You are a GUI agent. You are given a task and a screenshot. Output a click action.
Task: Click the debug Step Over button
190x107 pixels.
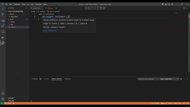click(92, 8)
